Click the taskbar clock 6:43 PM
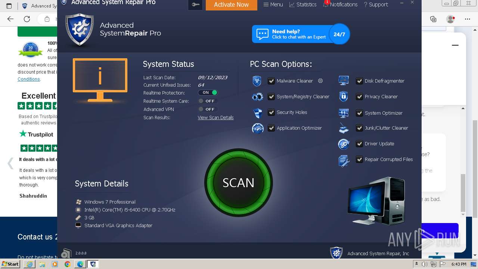This screenshot has width=478, height=269. coord(459,264)
